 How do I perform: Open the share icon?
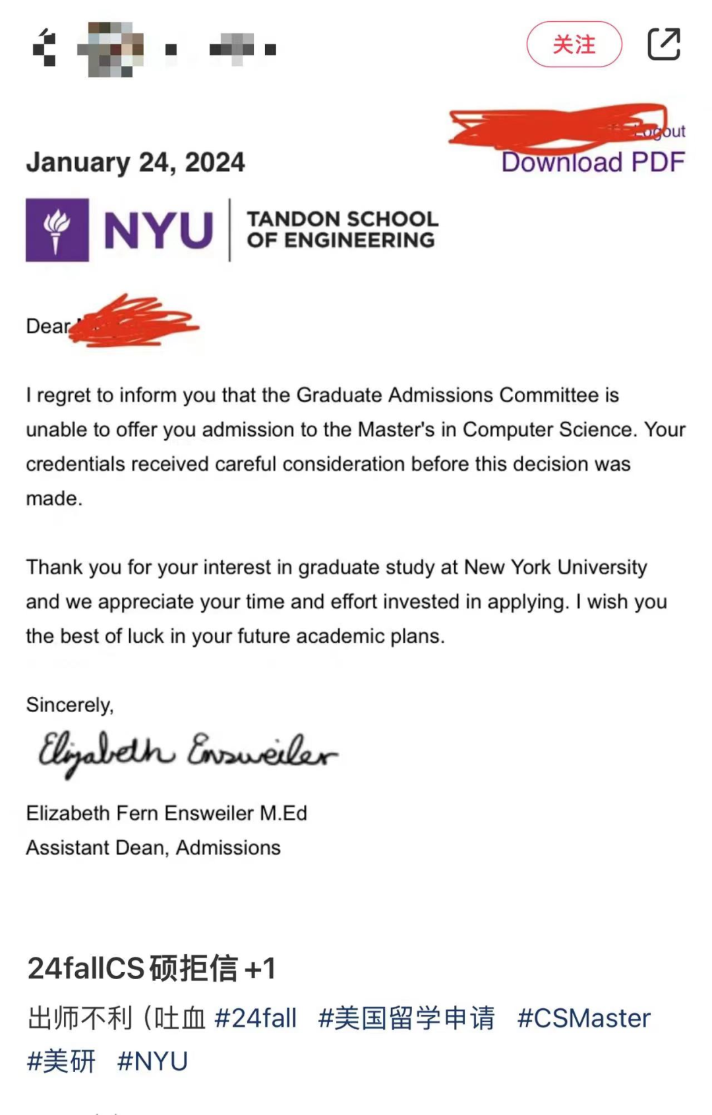[664, 44]
